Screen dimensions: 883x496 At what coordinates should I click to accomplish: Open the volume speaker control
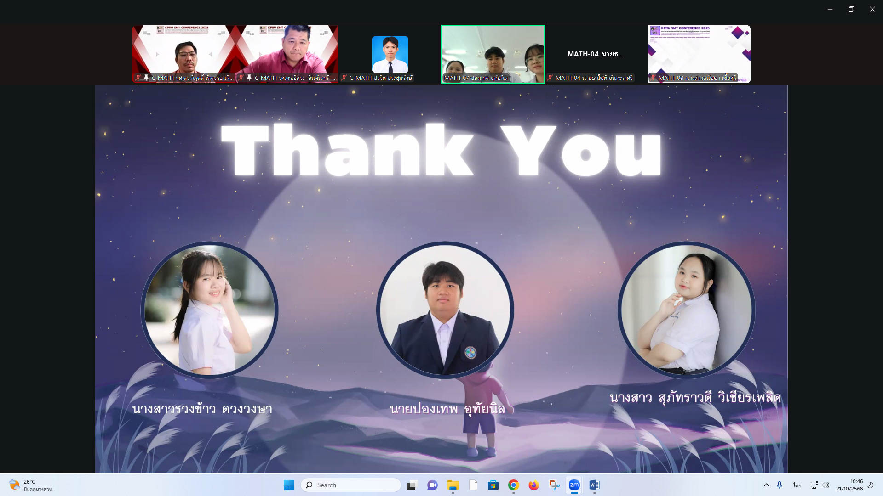click(x=826, y=485)
